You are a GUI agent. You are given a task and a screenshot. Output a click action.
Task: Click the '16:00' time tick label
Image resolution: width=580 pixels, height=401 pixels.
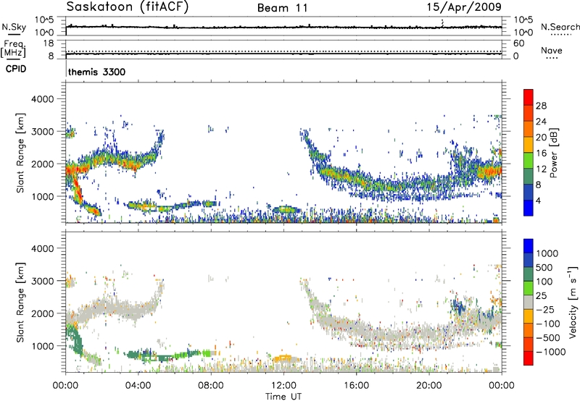[x=356, y=386]
